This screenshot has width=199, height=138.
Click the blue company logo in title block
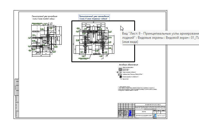pyautogui.click(x=155, y=116)
